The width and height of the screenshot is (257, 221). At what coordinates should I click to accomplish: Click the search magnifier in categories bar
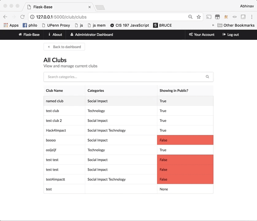[x=207, y=77]
